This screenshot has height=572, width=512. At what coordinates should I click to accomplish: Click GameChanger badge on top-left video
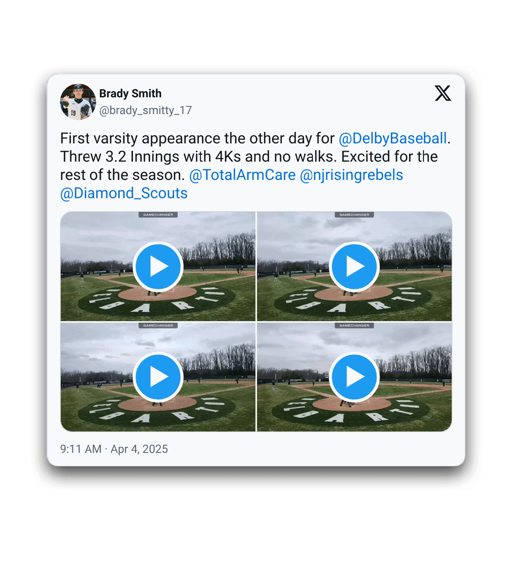point(158,214)
